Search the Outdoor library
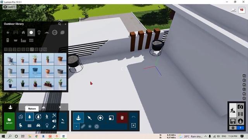This screenshot has width=248, height=139. pos(59,24)
